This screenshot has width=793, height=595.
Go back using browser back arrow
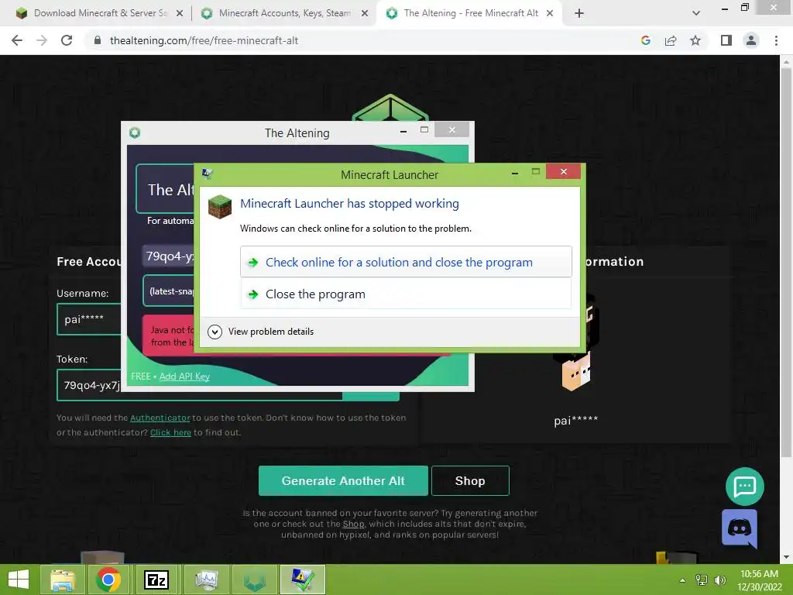(x=17, y=40)
